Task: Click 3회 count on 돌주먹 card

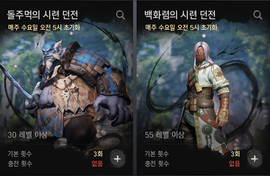Action: [98, 154]
